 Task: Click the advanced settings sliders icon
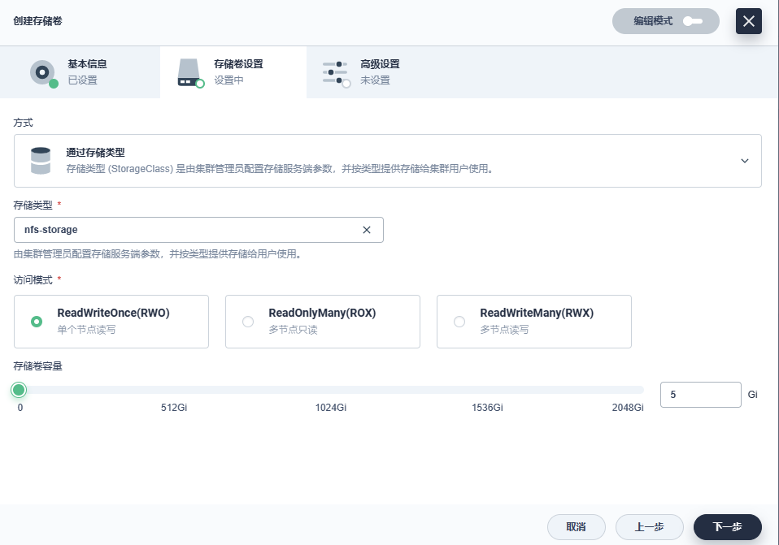point(335,72)
